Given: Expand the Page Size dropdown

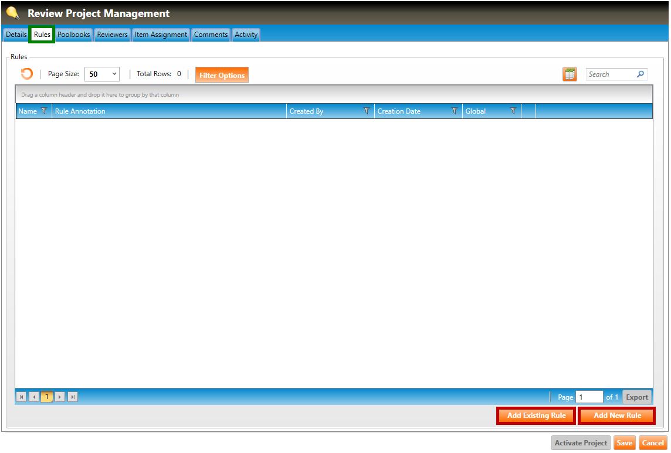Looking at the screenshot, I should [x=102, y=74].
